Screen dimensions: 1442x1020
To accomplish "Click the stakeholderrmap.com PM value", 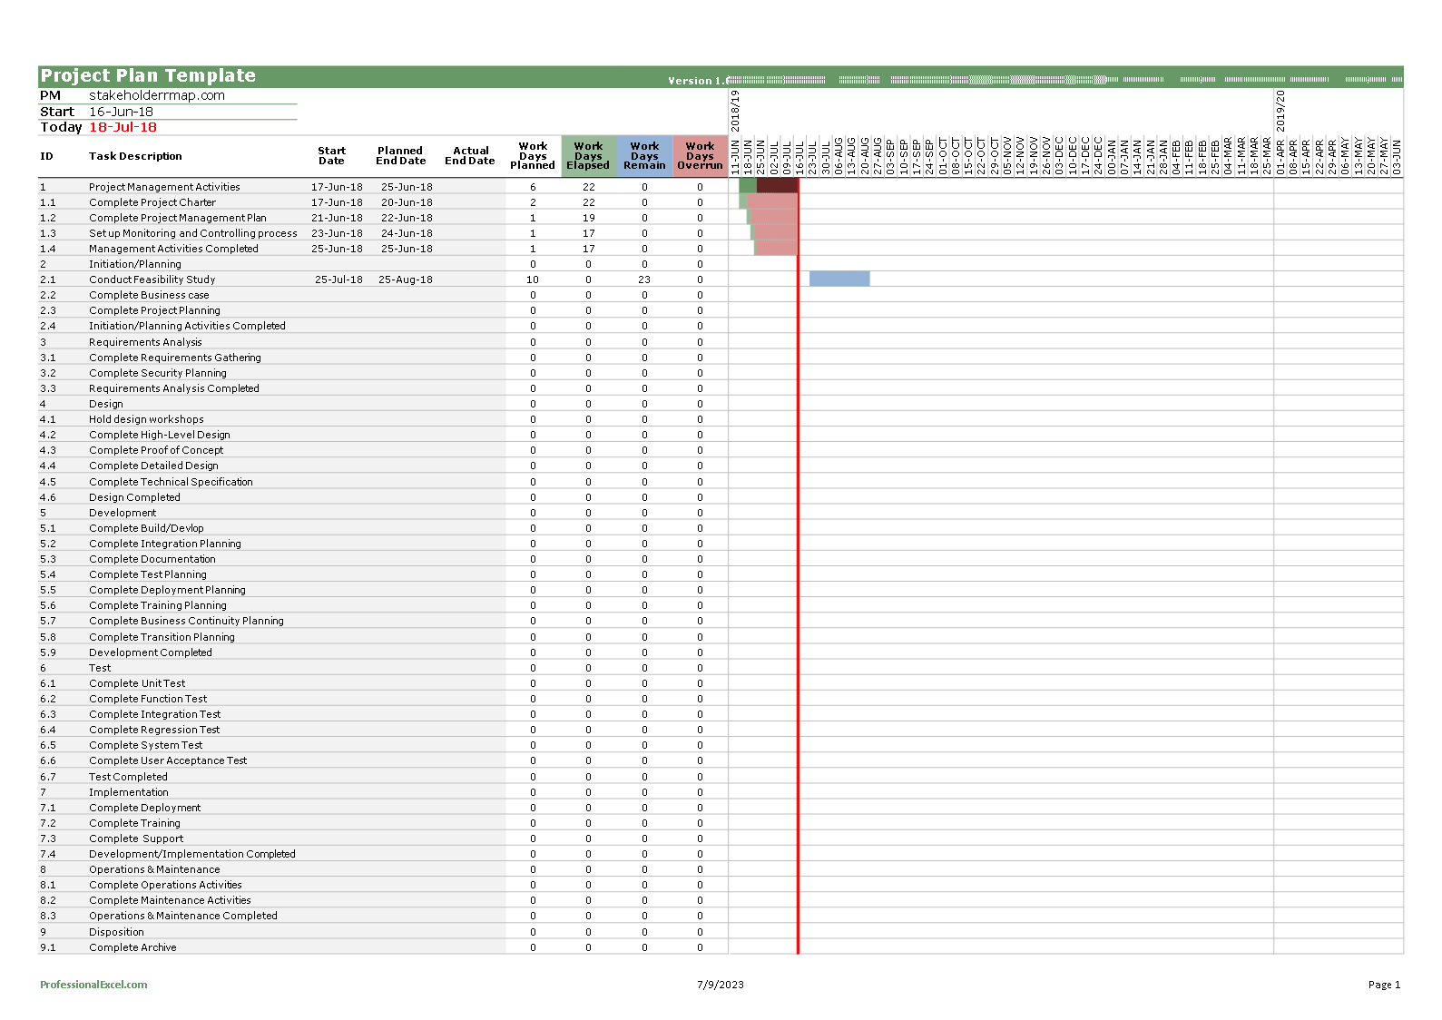I will (157, 95).
